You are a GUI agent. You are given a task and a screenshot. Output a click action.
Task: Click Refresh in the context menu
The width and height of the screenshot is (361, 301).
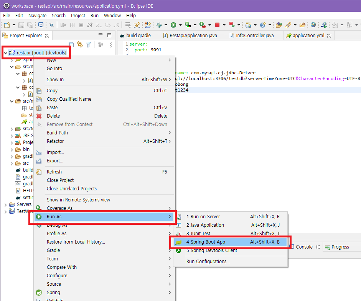[x=104, y=172]
